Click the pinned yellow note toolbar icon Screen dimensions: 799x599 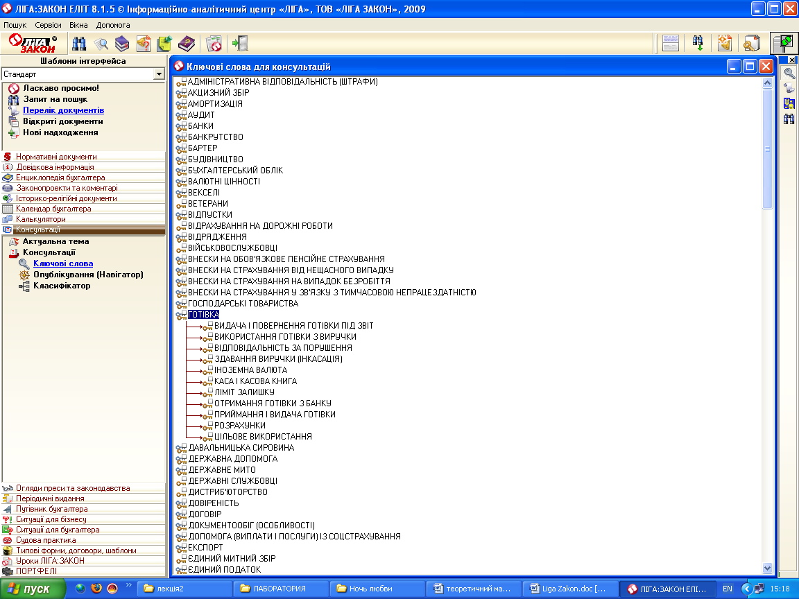click(164, 44)
